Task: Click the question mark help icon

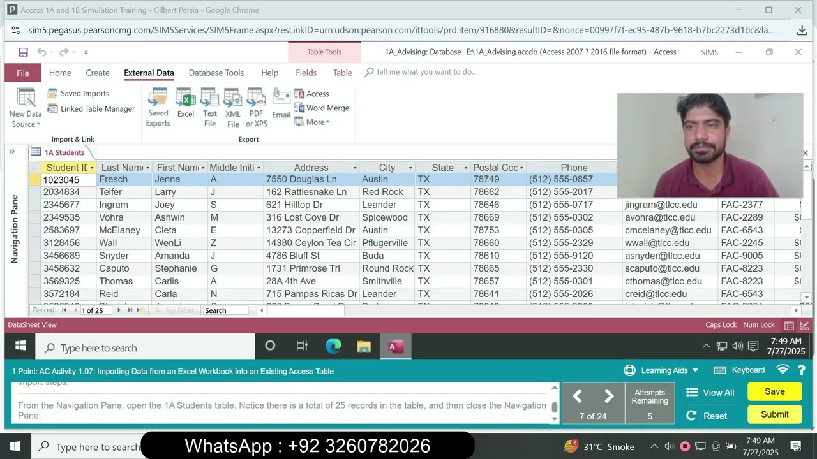Action: [x=802, y=370]
